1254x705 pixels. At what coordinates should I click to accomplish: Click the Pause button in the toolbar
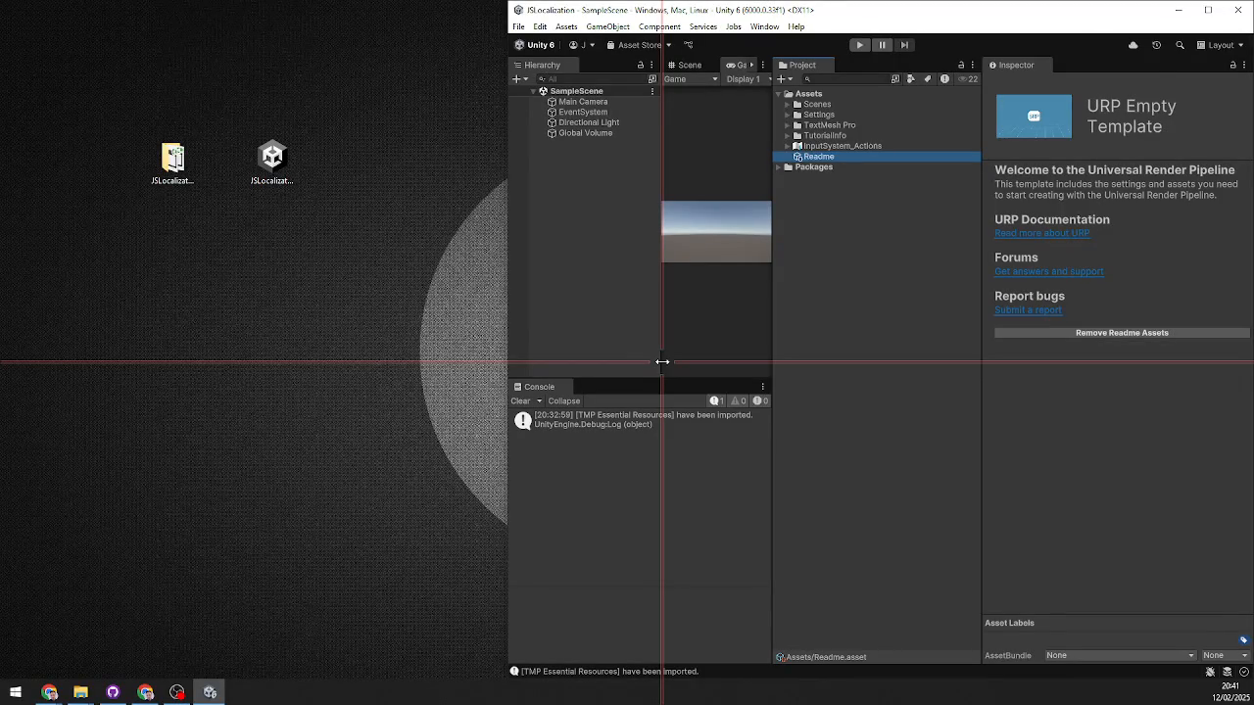pyautogui.click(x=882, y=45)
